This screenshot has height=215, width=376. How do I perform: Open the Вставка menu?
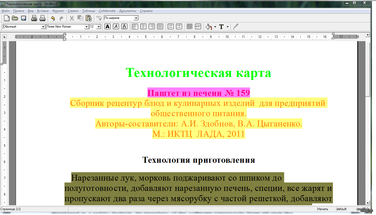[x=43, y=11]
